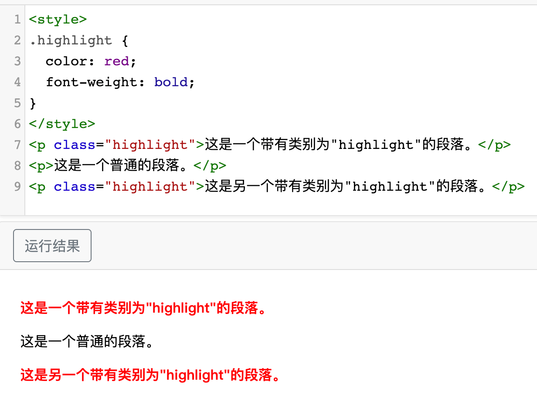Click the first red bold output paragraph
537x398 pixels.
[143, 308]
